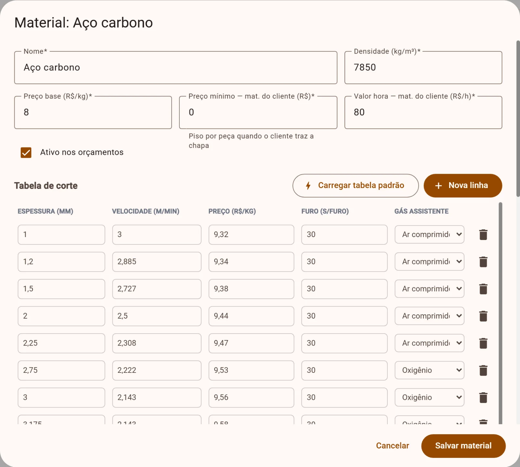Focus the Preço mínimo mat. do cliente field
Screen dimensions: 520x467
258,112
